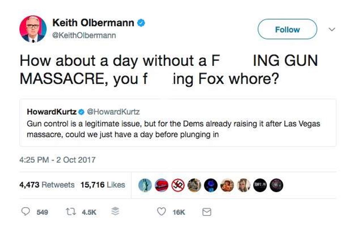Click the @HowardKurtz handle in the quote
Image resolution: width=351 pixels, height=231 pixels.
coord(114,112)
